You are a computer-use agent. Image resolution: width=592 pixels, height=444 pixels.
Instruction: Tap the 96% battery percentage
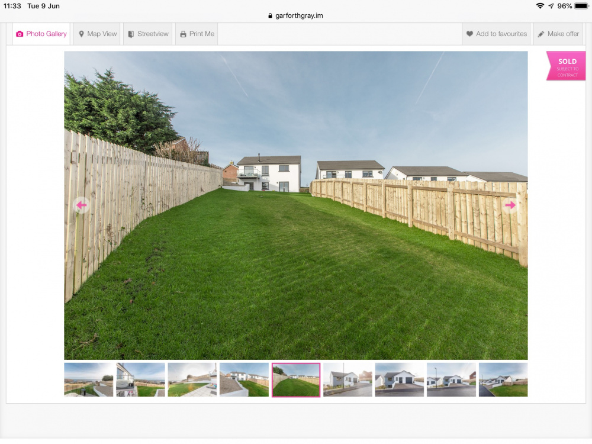pos(564,6)
